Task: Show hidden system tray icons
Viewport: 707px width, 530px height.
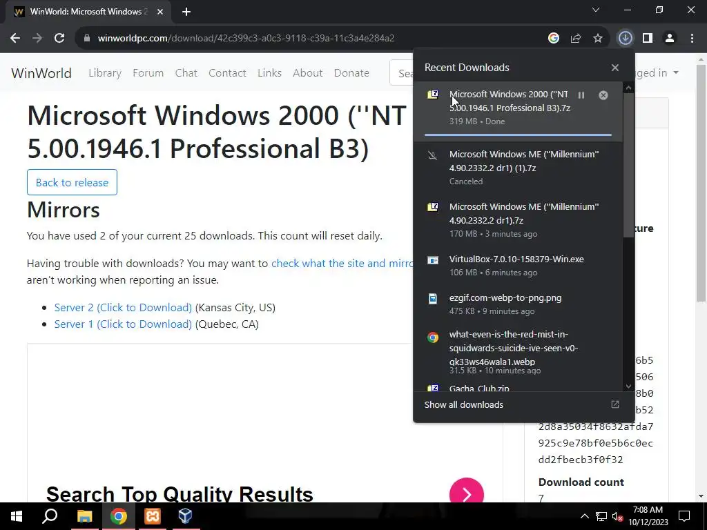Action: (x=584, y=516)
